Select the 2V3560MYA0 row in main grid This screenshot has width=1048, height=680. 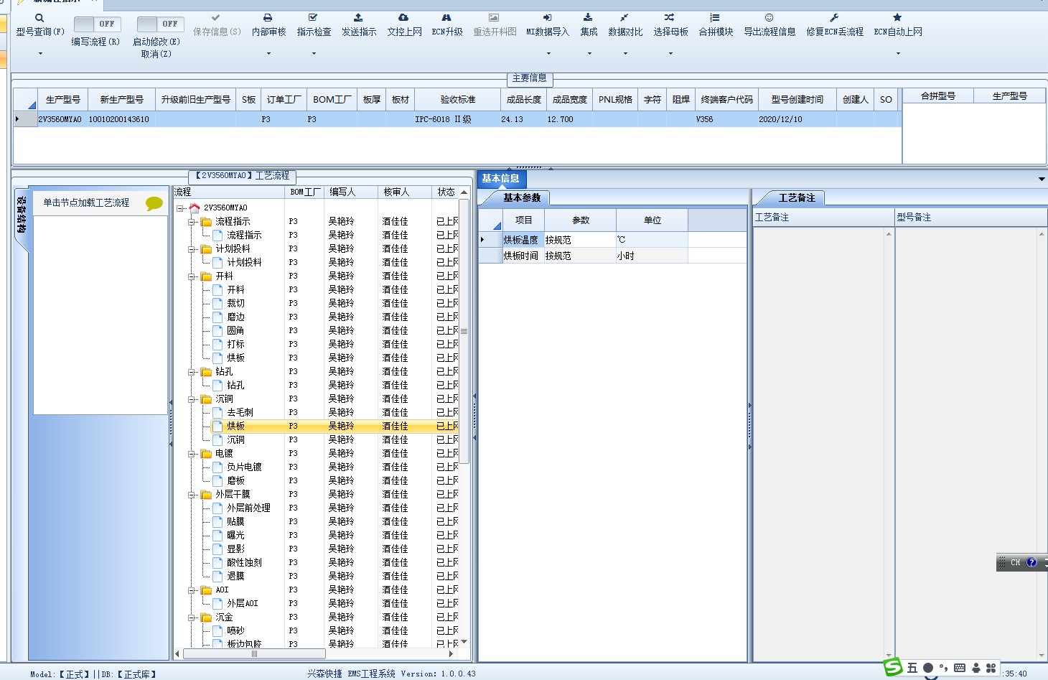457,119
